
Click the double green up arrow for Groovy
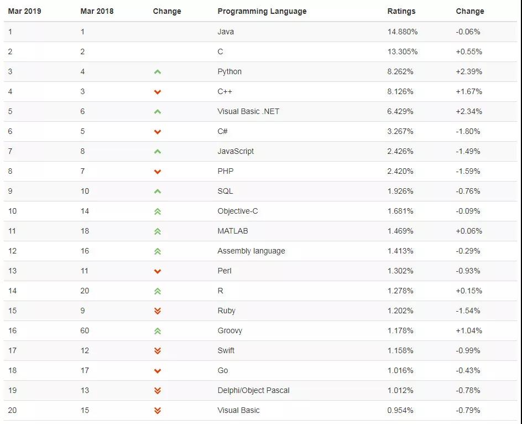point(158,331)
